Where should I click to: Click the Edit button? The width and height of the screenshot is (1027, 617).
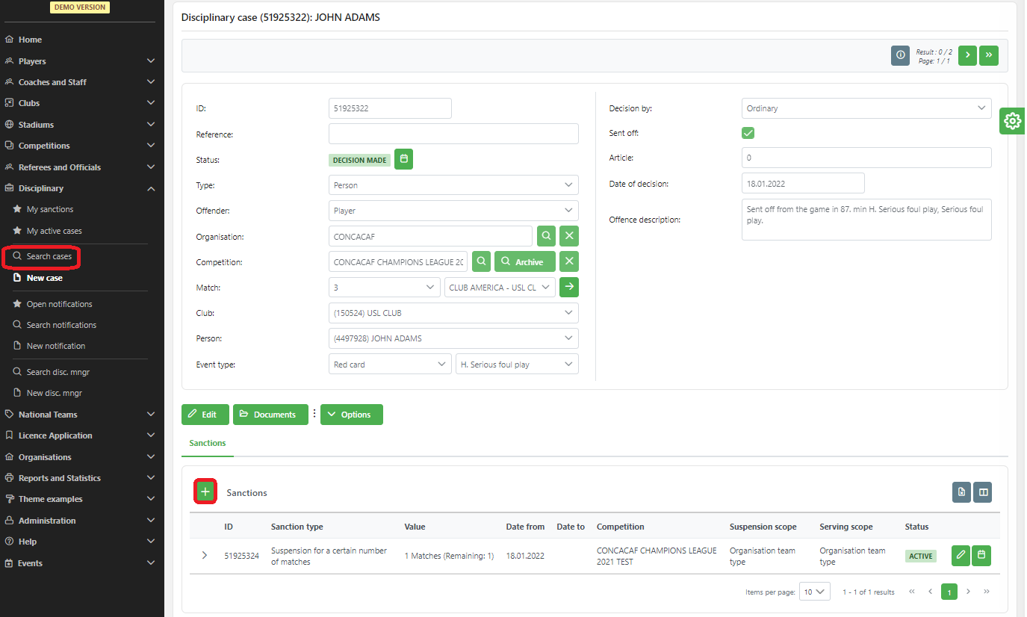205,415
